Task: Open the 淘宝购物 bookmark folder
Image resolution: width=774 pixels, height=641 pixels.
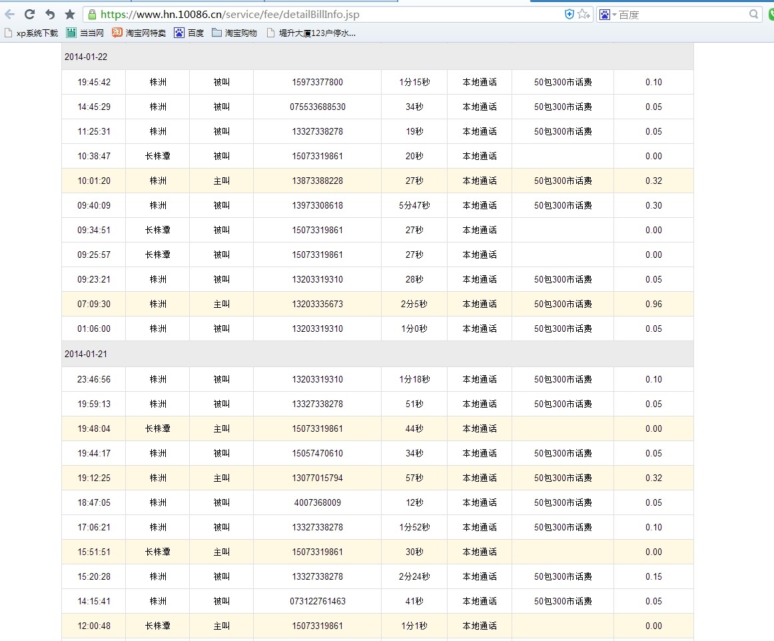Action: click(234, 33)
